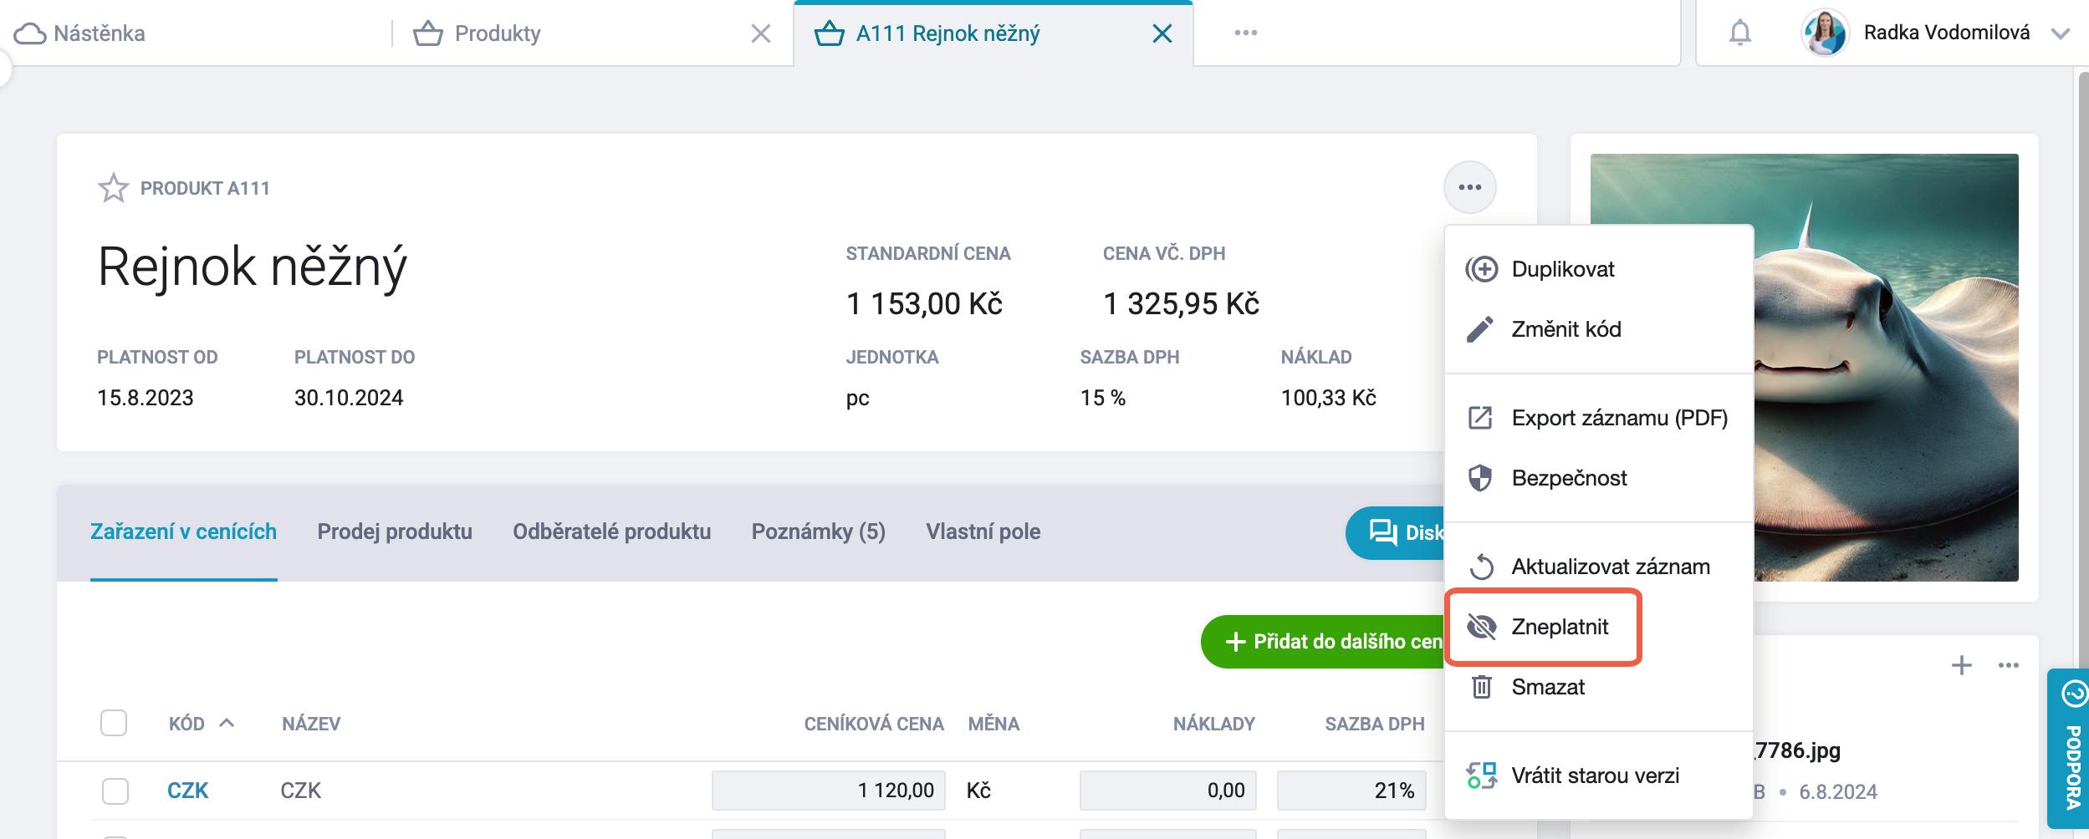Click the NÁZEV column header

point(311,724)
